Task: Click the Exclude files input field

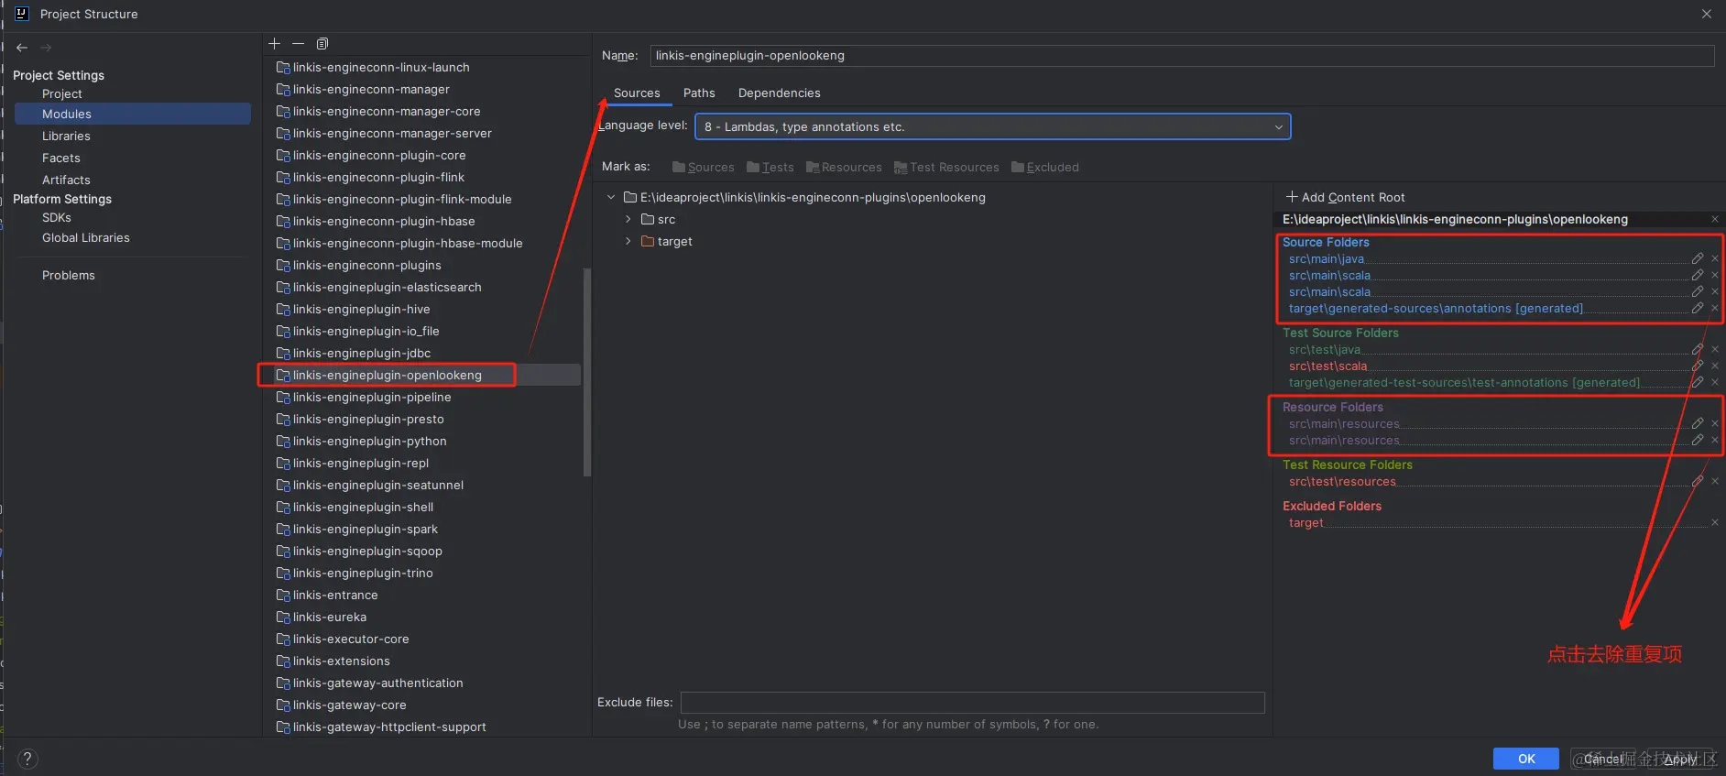Action: click(x=973, y=703)
